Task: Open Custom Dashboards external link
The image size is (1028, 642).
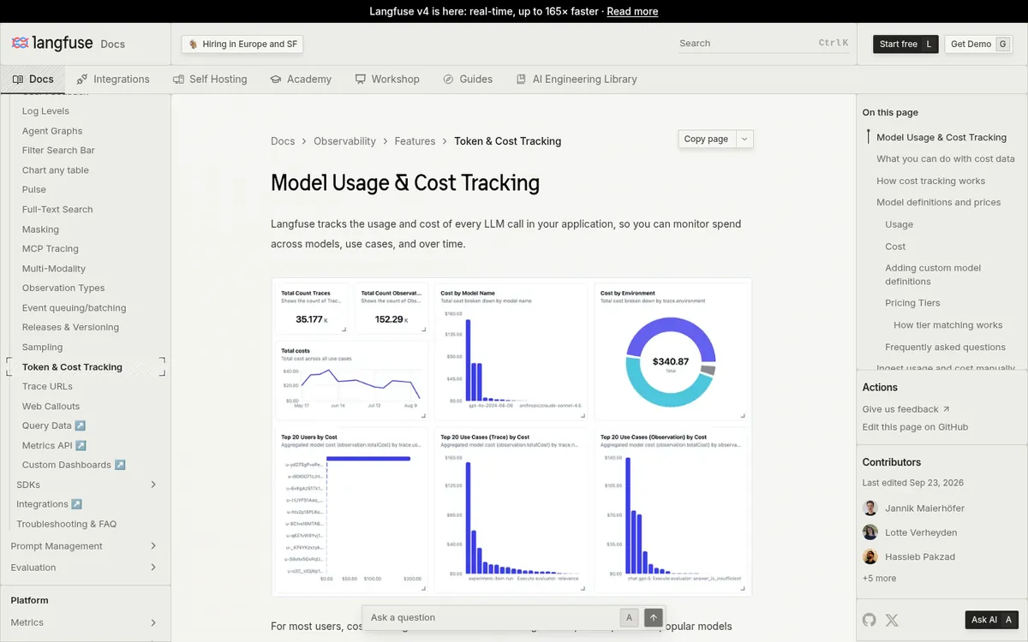Action: click(x=74, y=465)
